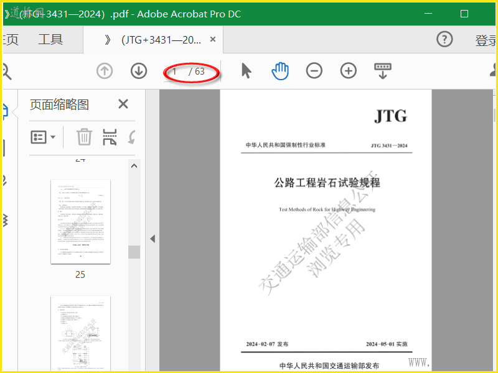Zoom out with minus button
This screenshot has width=498, height=373.
click(314, 71)
